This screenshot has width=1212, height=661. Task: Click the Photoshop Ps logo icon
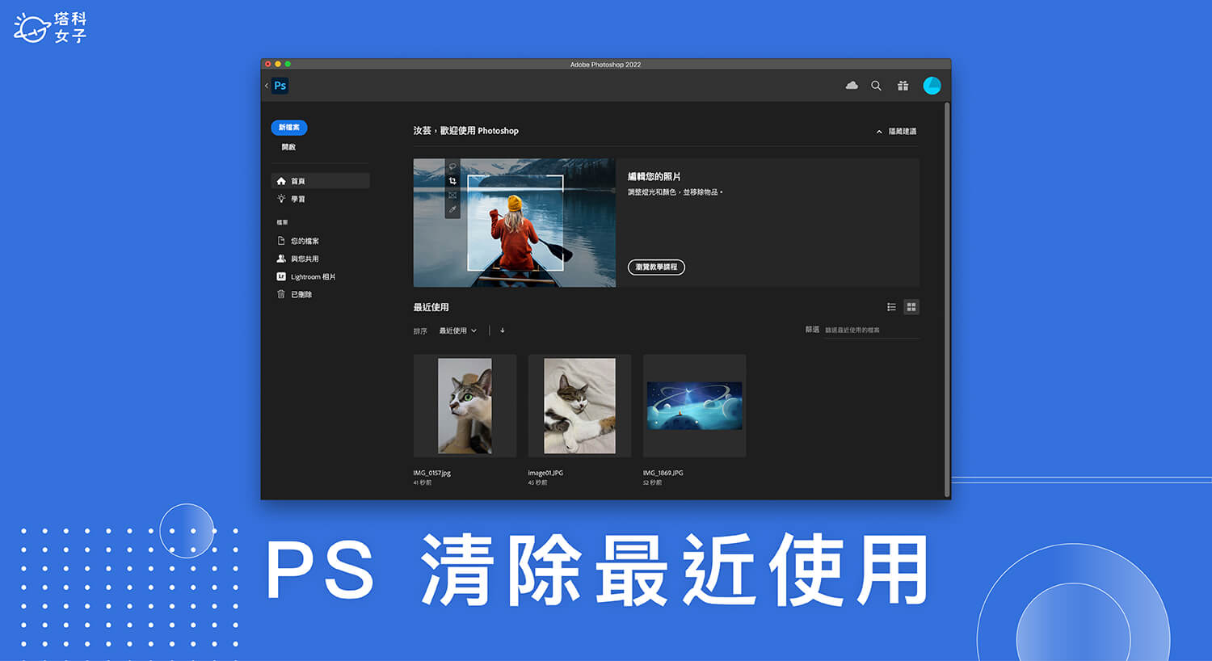[280, 86]
